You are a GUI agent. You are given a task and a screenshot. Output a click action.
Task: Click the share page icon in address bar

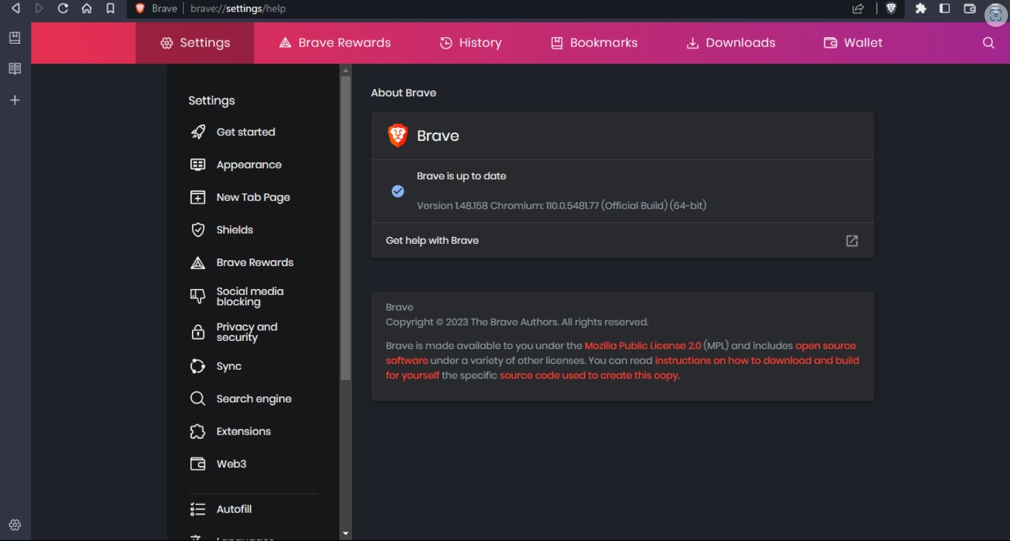tap(858, 9)
